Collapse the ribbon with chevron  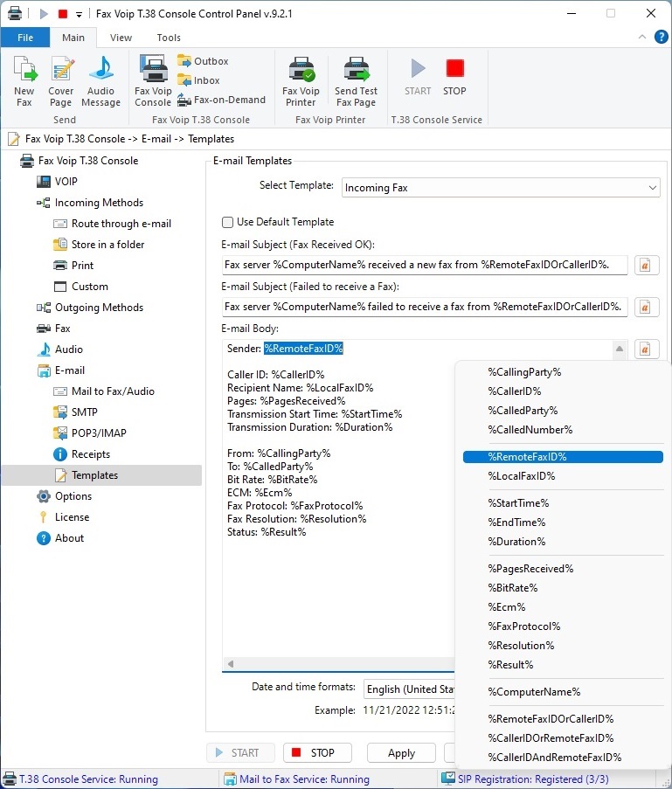(x=642, y=37)
